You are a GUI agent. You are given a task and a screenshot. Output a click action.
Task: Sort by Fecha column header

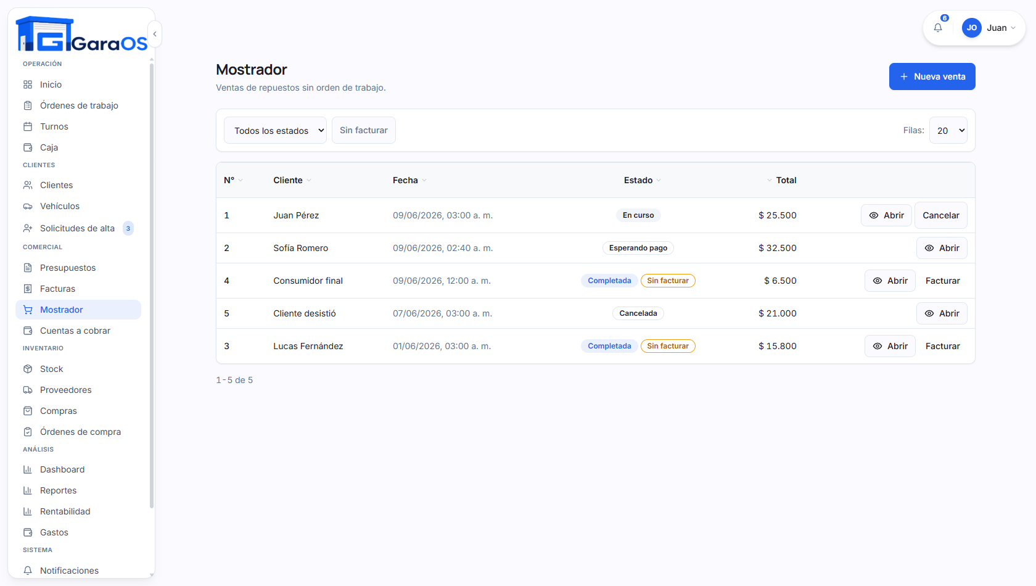click(x=409, y=180)
